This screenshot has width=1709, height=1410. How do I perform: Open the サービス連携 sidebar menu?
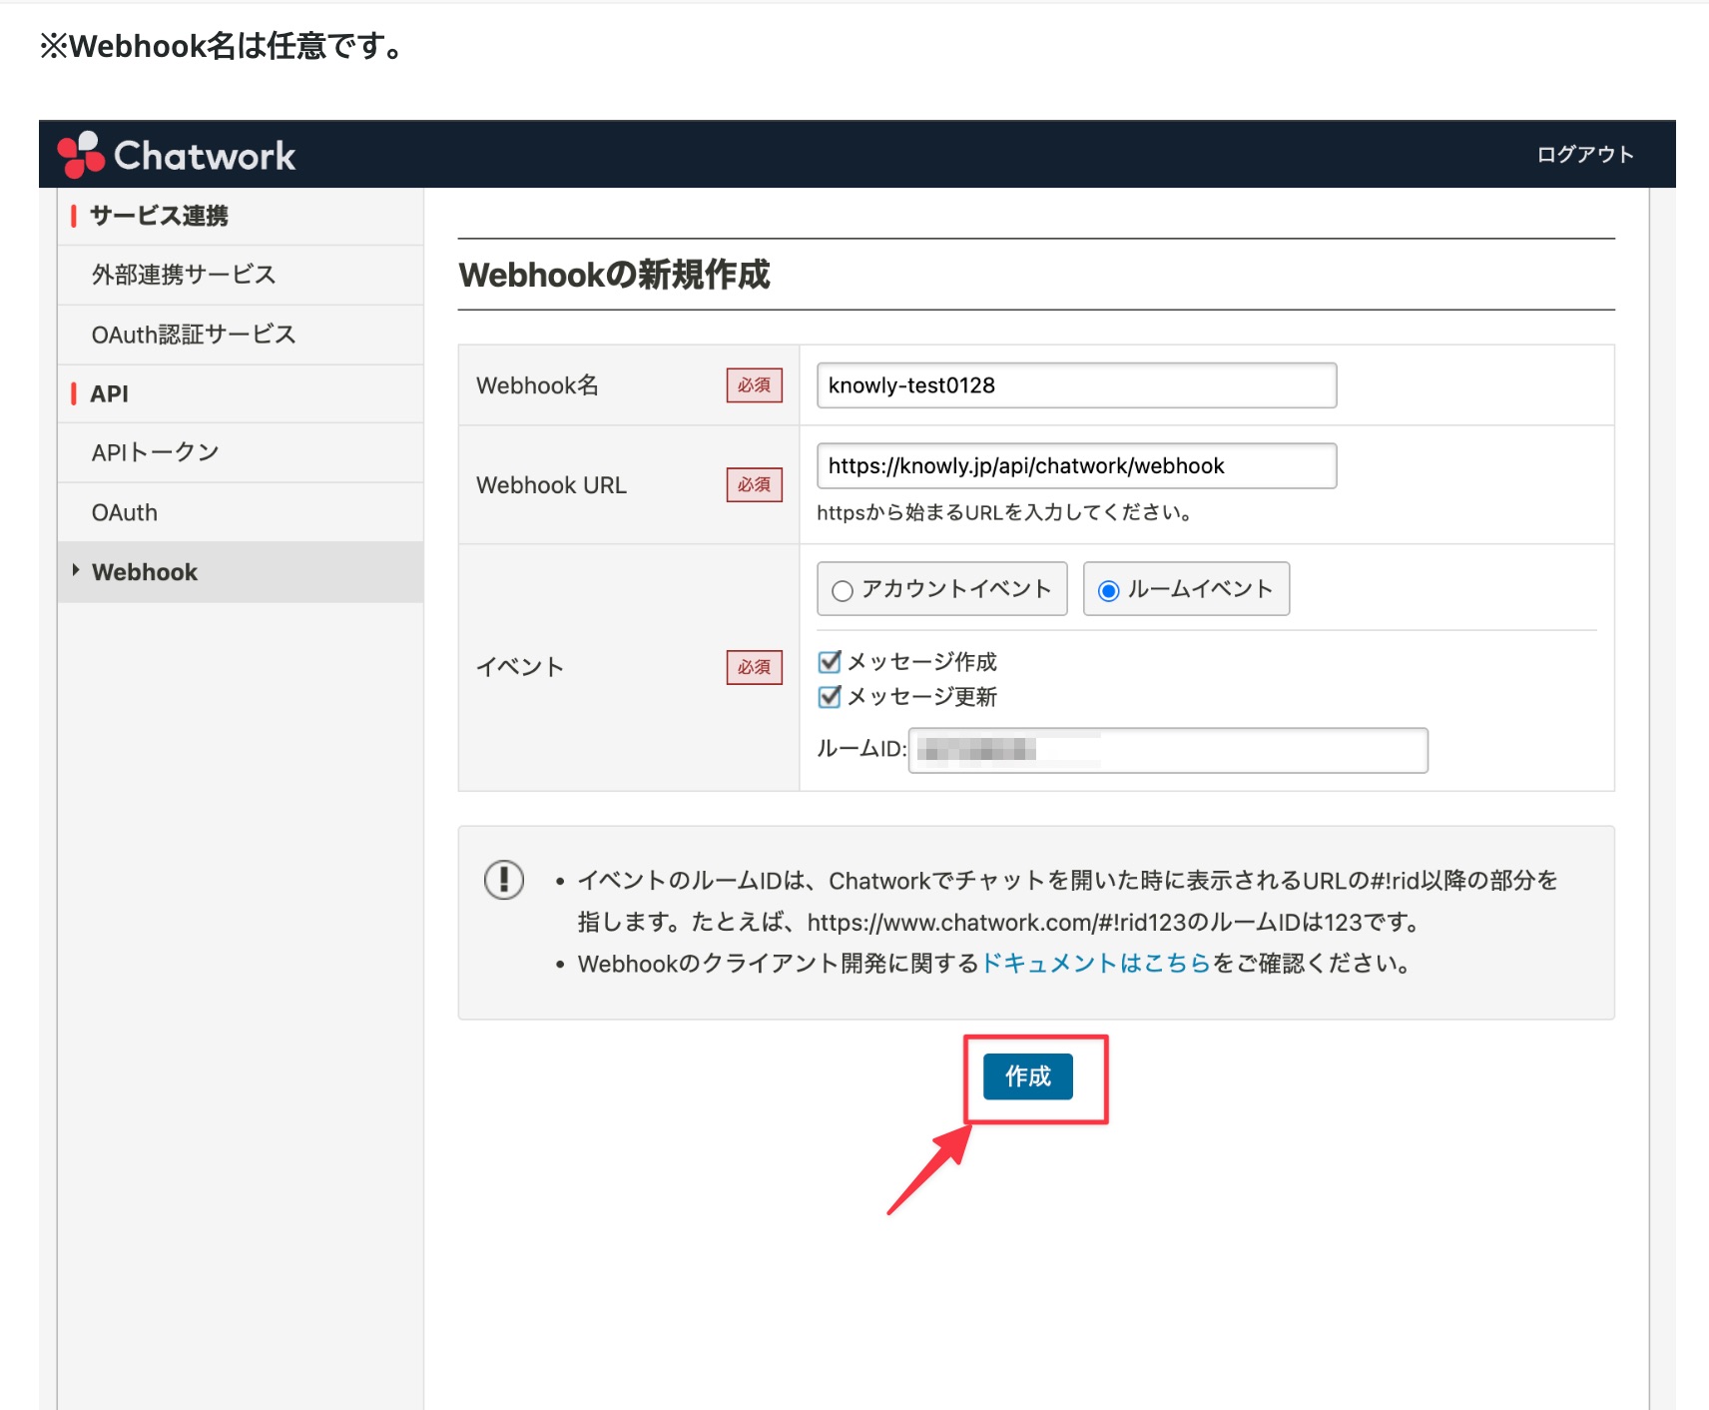pyautogui.click(x=159, y=215)
